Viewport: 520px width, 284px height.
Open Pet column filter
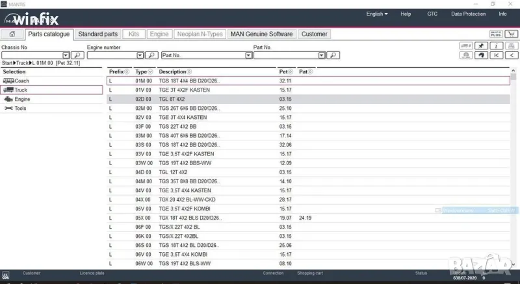(291, 72)
